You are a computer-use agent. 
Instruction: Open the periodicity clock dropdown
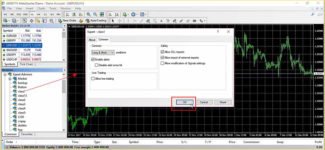tap(134, 15)
